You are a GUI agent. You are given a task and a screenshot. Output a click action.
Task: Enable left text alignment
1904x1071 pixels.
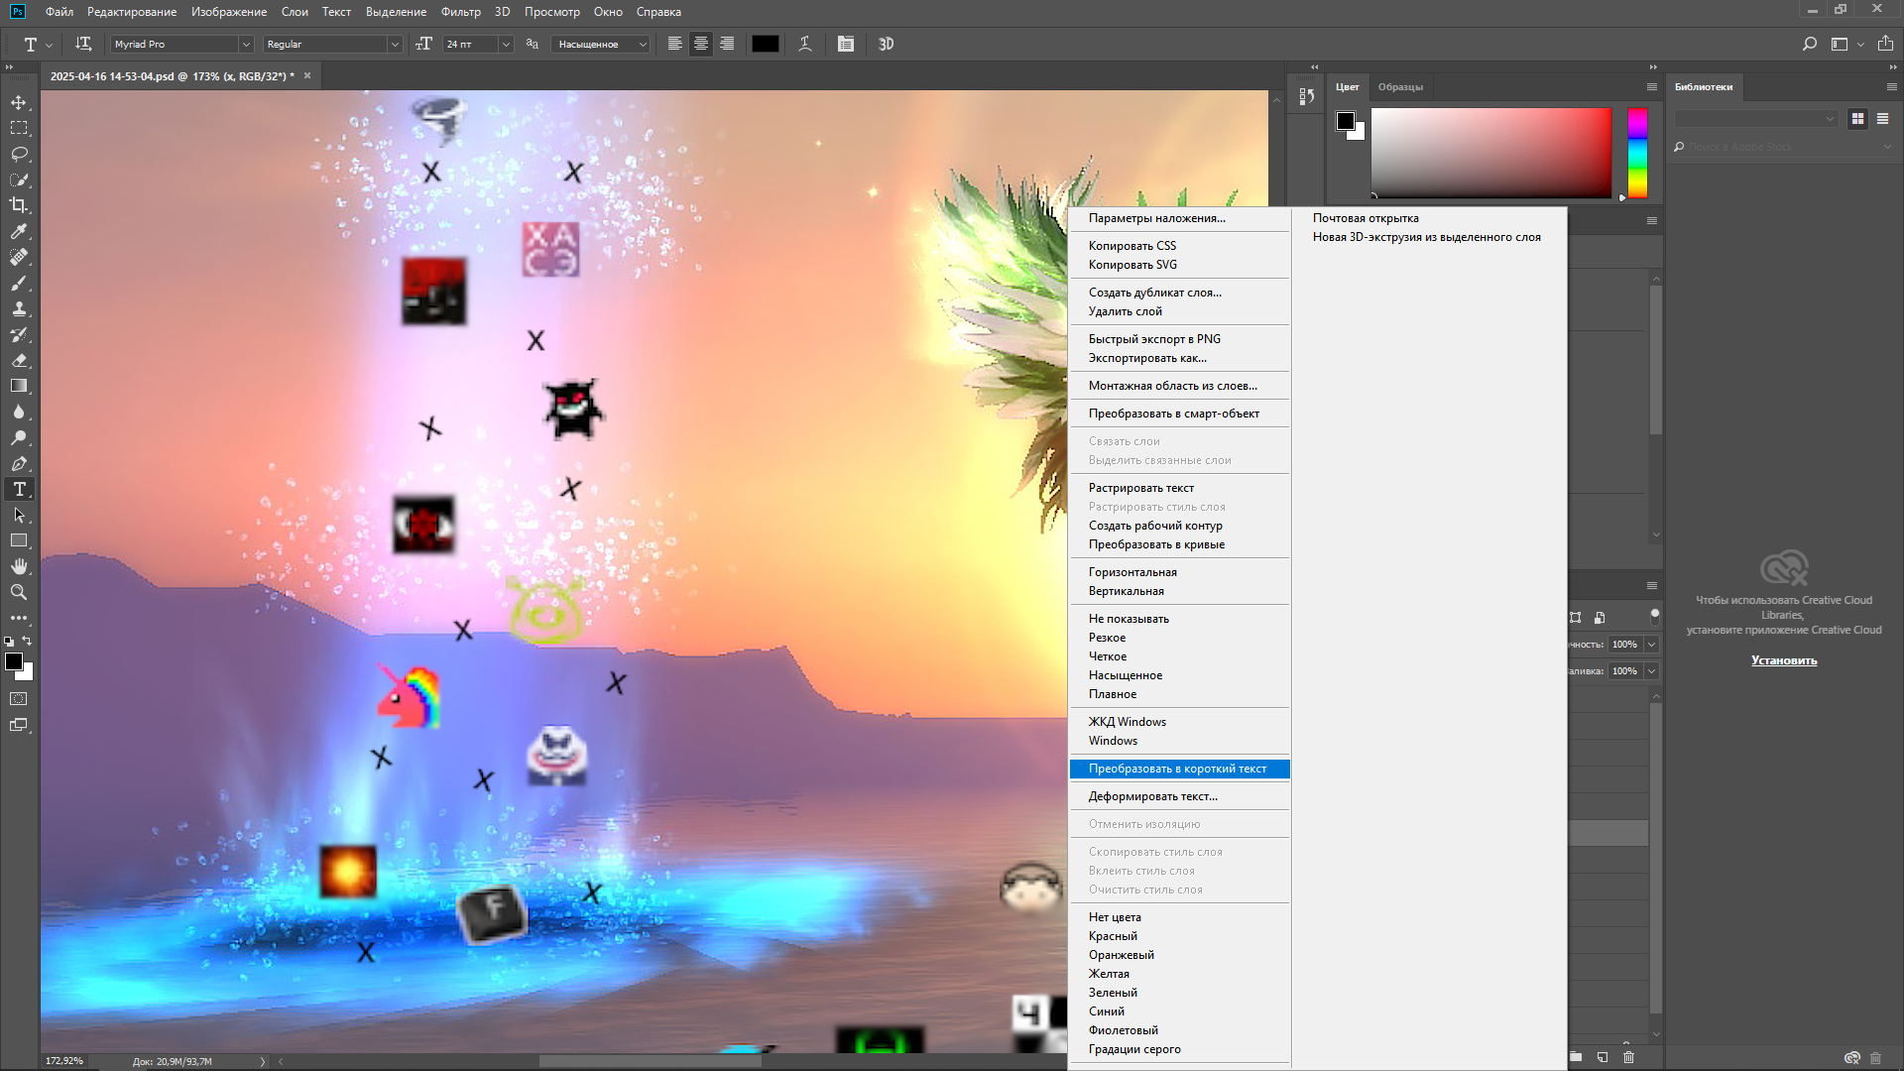coord(674,44)
